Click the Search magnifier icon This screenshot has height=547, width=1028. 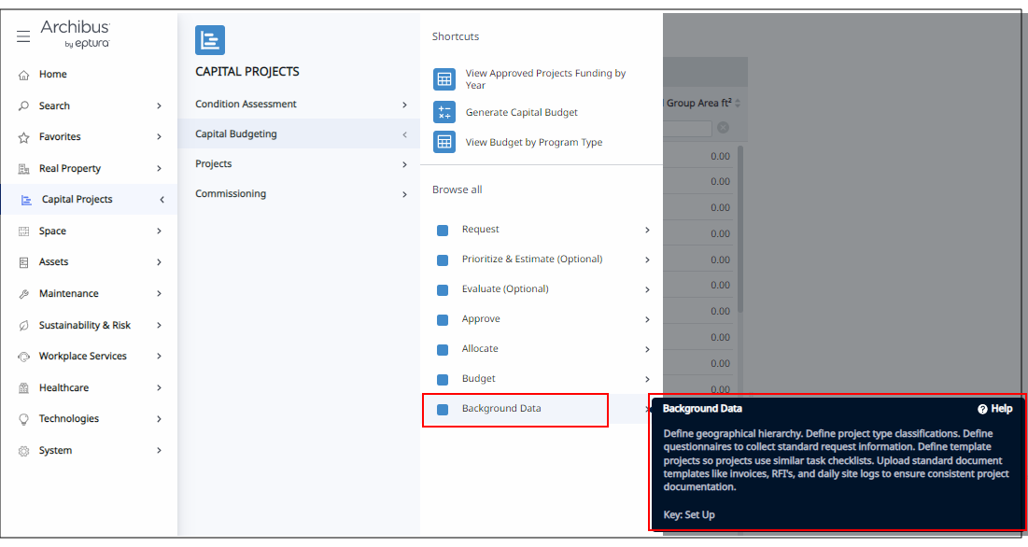(x=23, y=105)
